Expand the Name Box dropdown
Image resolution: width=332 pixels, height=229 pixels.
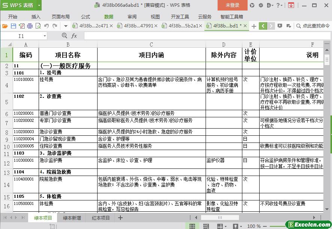pyautogui.click(x=45, y=36)
